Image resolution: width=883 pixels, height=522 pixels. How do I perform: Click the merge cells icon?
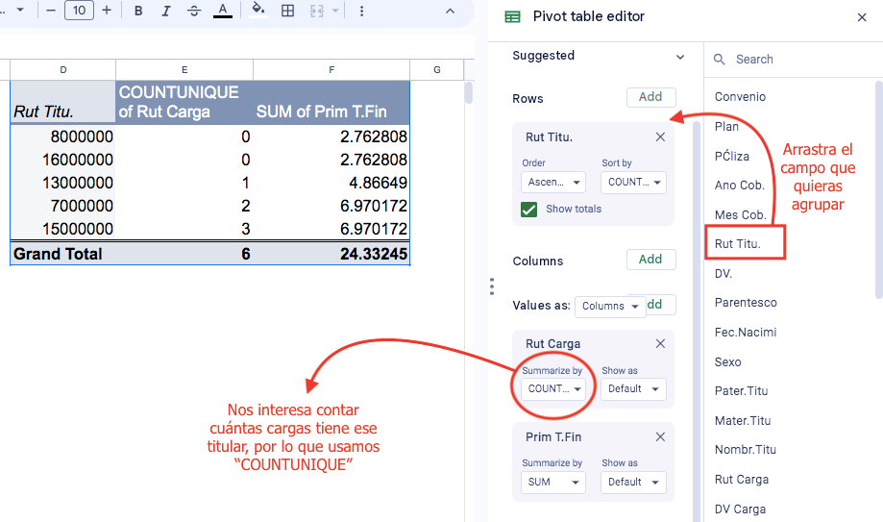point(317,11)
